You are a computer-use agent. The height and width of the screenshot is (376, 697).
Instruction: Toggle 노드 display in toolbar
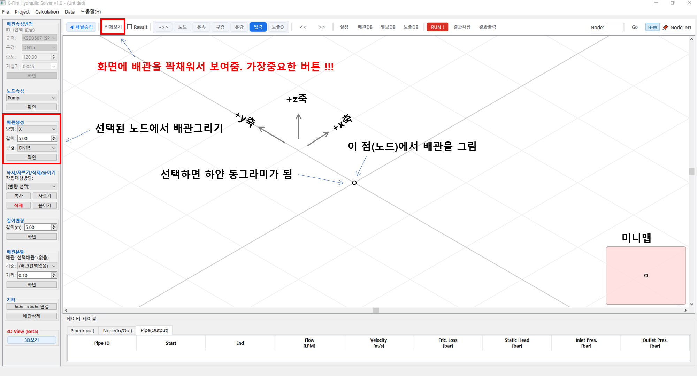(182, 27)
